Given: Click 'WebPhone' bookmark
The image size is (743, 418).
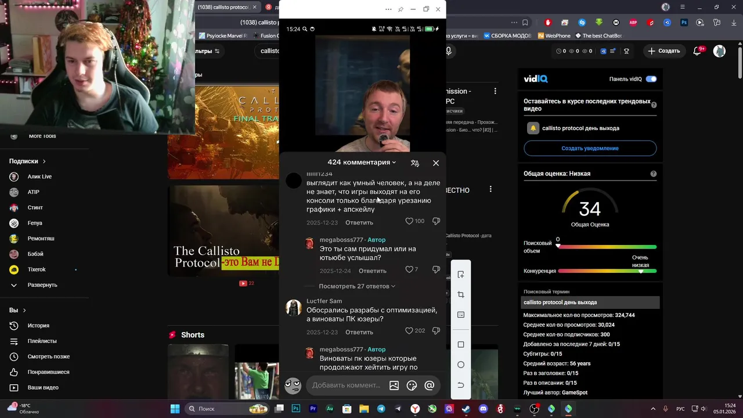Looking at the screenshot, I should coord(554,36).
